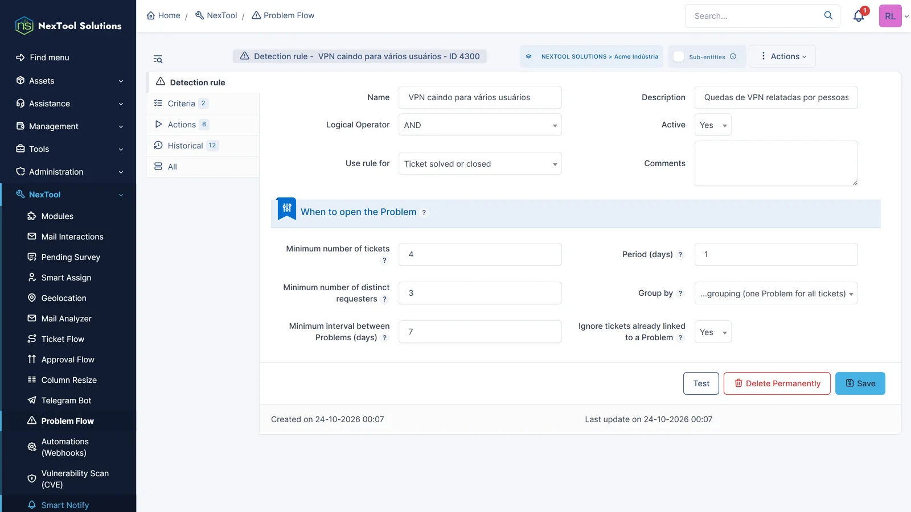Click the search magnifier icon
Image resolution: width=911 pixels, height=512 pixels.
click(828, 15)
